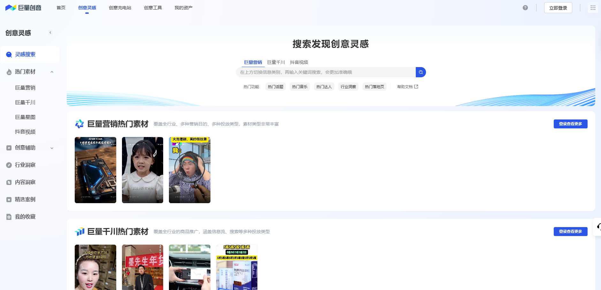This screenshot has height=290, width=601.
Task: Click the 精选案例 sidebar icon
Action: click(x=9, y=200)
